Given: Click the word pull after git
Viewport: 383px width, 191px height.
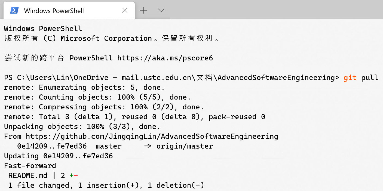Looking at the screenshot, I should pyautogui.click(x=370, y=78).
